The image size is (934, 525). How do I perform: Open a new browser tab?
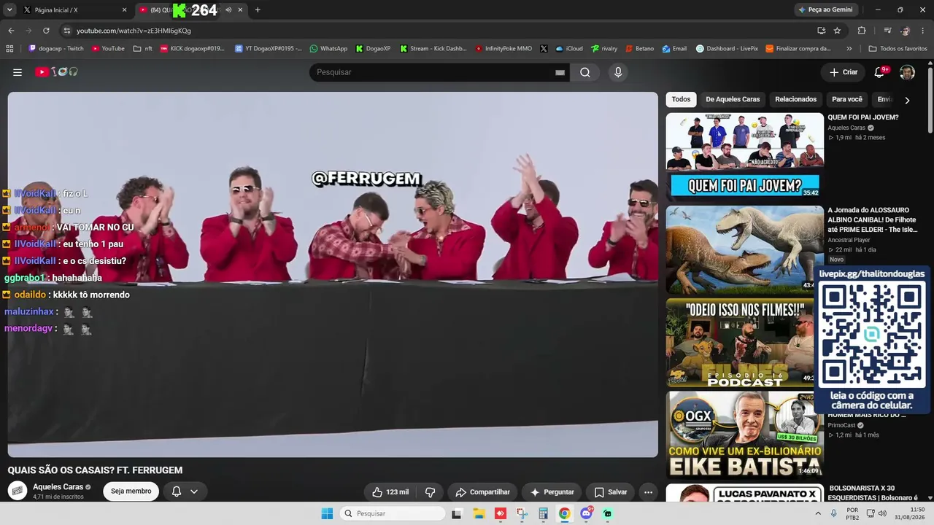pos(258,10)
